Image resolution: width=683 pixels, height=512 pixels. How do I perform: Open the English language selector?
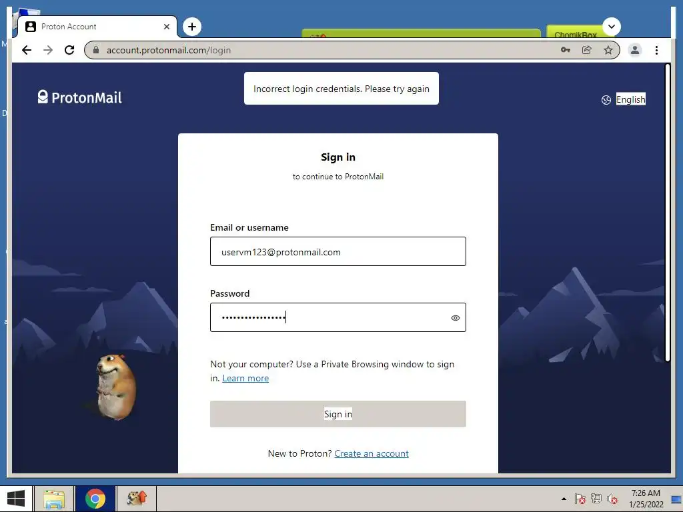tap(630, 99)
